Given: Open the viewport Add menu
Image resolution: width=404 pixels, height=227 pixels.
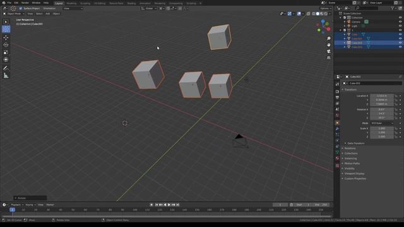Looking at the screenshot, I should [48, 14].
